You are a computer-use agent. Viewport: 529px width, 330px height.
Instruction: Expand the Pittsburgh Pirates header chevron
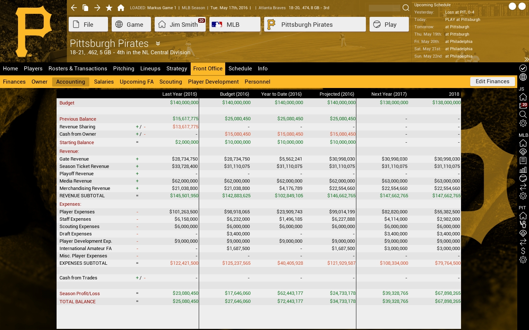tap(158, 43)
